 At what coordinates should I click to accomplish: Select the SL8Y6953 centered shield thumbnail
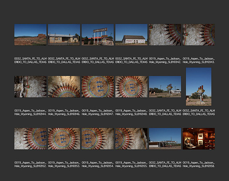pyautogui.click(x=64, y=139)
